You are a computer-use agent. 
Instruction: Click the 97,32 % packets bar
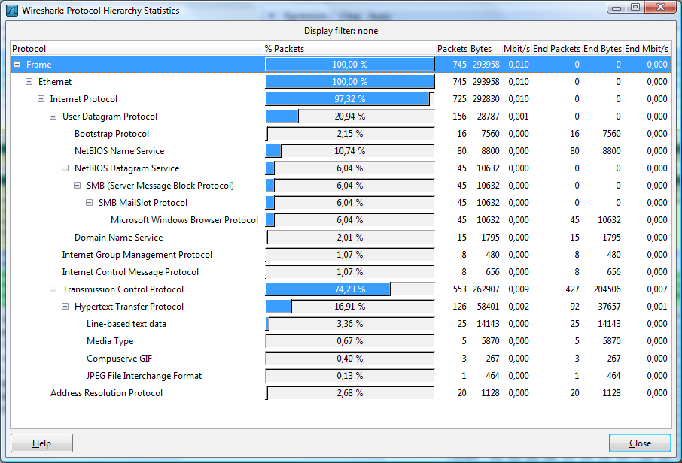(350, 99)
